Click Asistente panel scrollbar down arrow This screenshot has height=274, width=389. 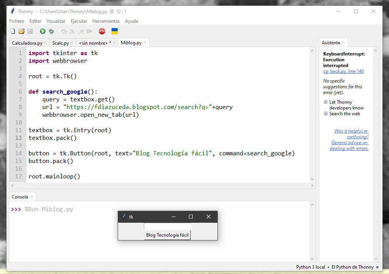pyautogui.click(x=376, y=259)
